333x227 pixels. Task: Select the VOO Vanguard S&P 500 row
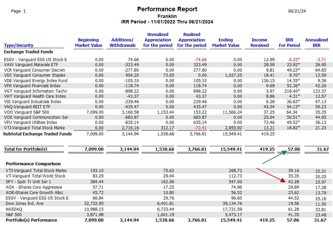tap(166, 112)
